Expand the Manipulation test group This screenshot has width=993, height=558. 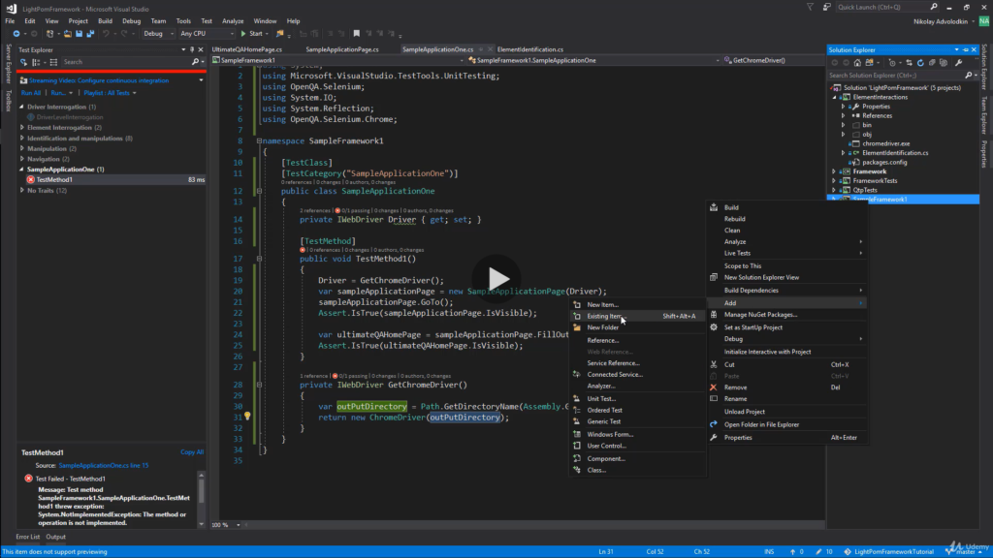click(x=23, y=149)
